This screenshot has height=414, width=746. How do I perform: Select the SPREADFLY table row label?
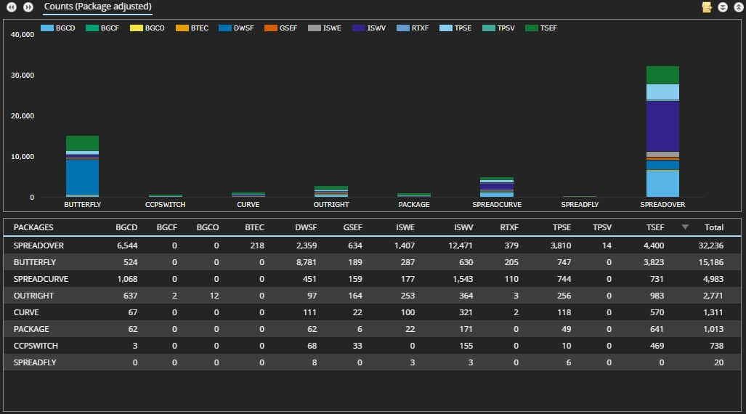pyautogui.click(x=35, y=362)
